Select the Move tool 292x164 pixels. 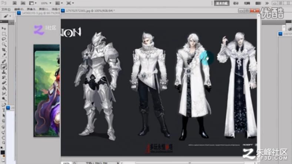[x=4, y=29]
